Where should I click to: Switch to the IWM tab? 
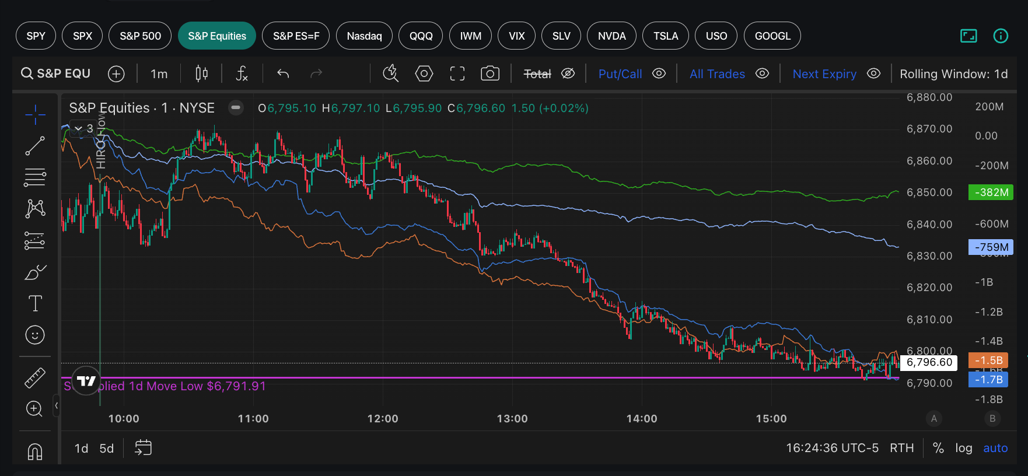click(x=470, y=36)
